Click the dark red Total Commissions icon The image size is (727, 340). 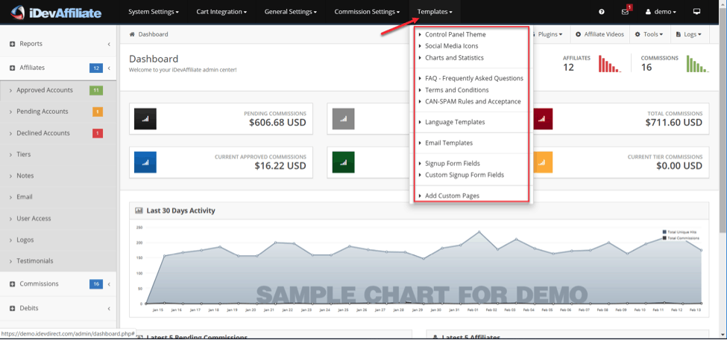tap(541, 119)
